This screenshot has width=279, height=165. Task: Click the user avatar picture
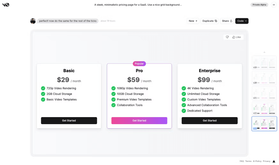33,21
